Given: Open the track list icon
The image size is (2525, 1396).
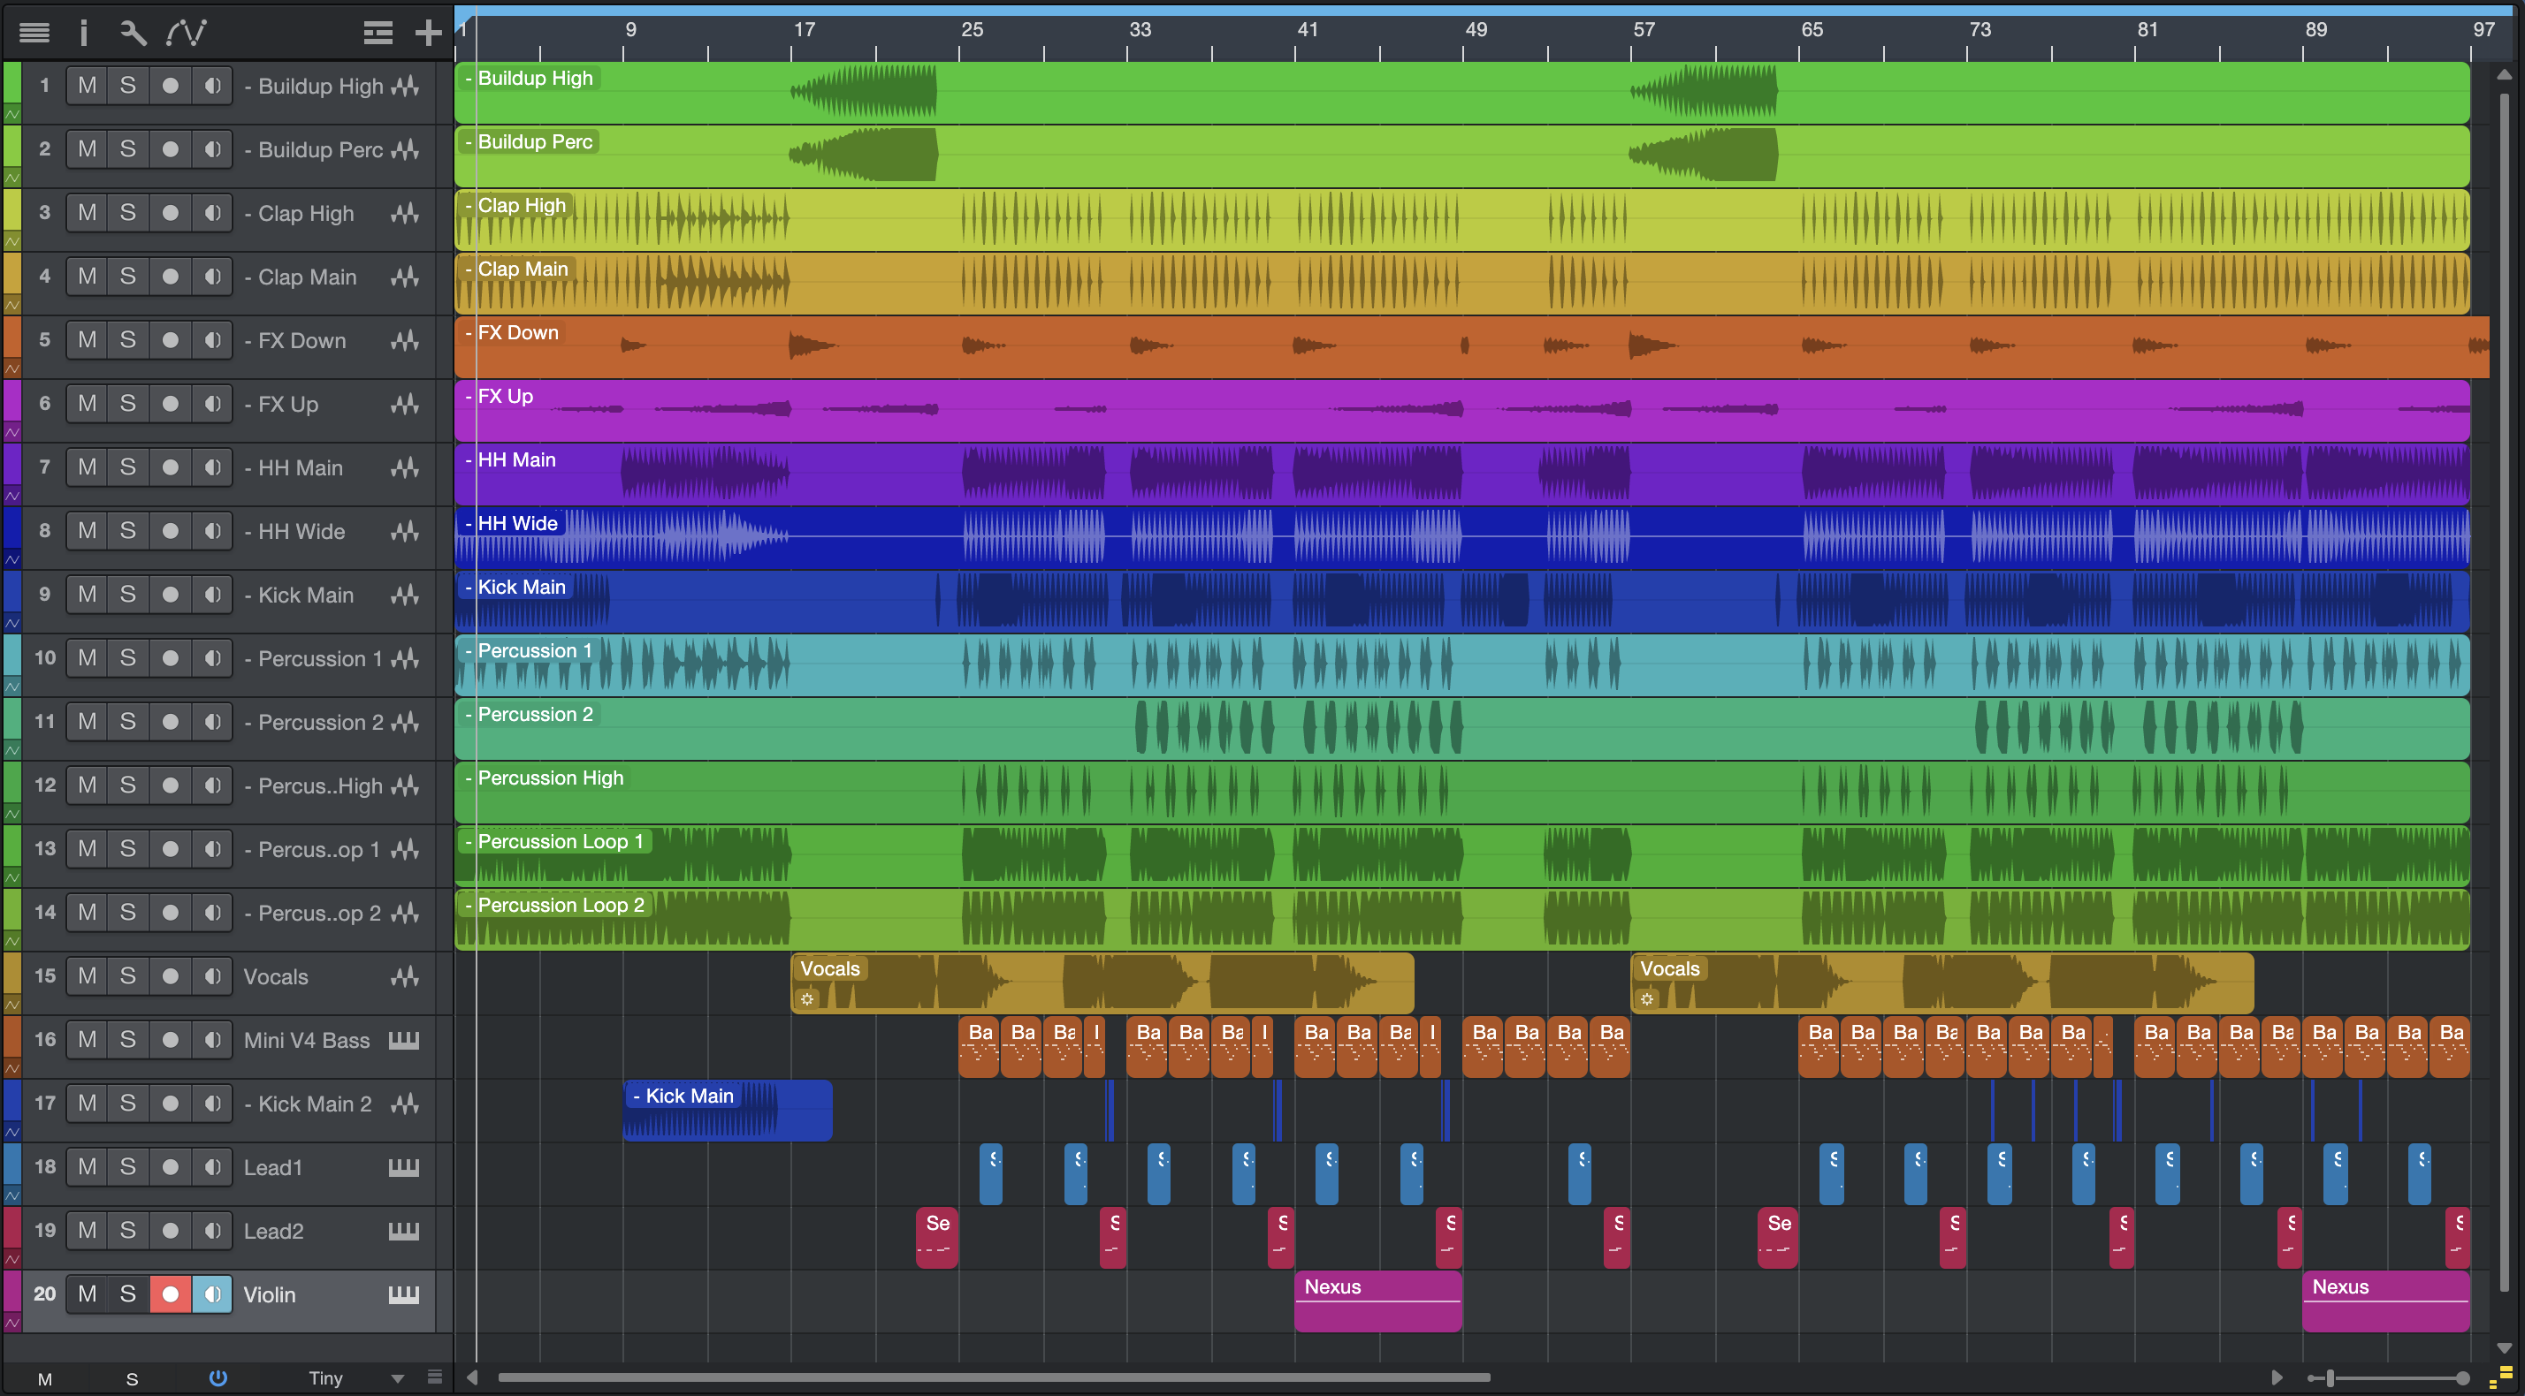Looking at the screenshot, I should point(34,34).
